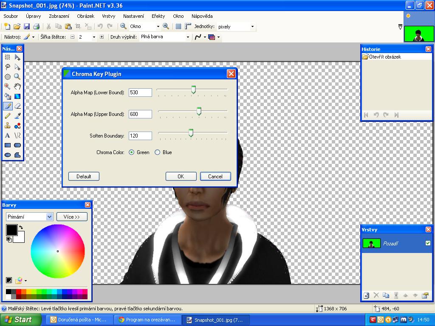Image resolution: width=435 pixels, height=326 pixels.
Task: Activate the Gradient tool
Action: click(17, 96)
